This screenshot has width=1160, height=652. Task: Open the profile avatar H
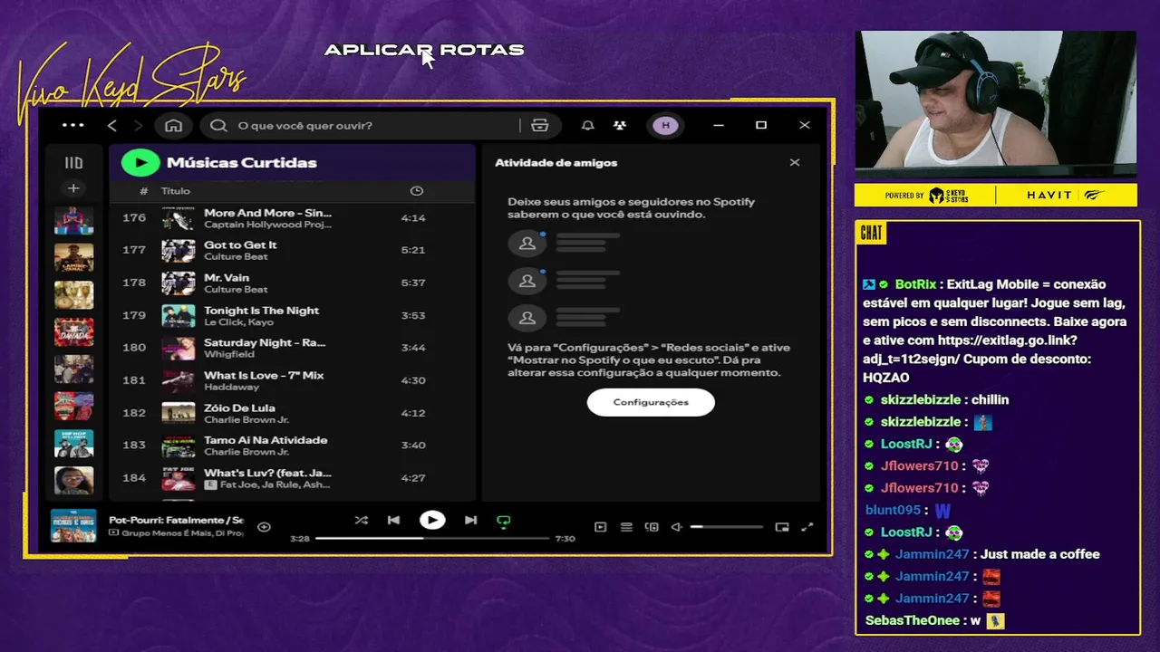click(666, 125)
